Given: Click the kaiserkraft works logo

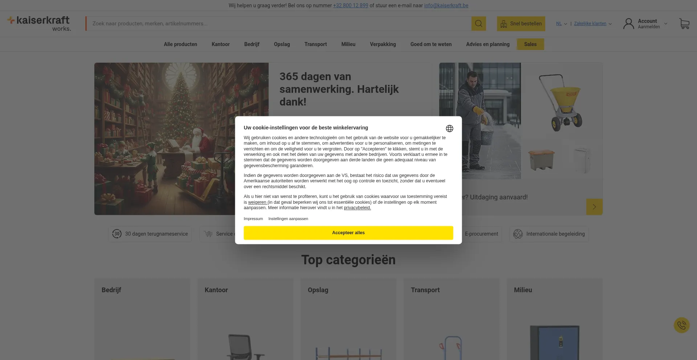Looking at the screenshot, I should click(39, 24).
